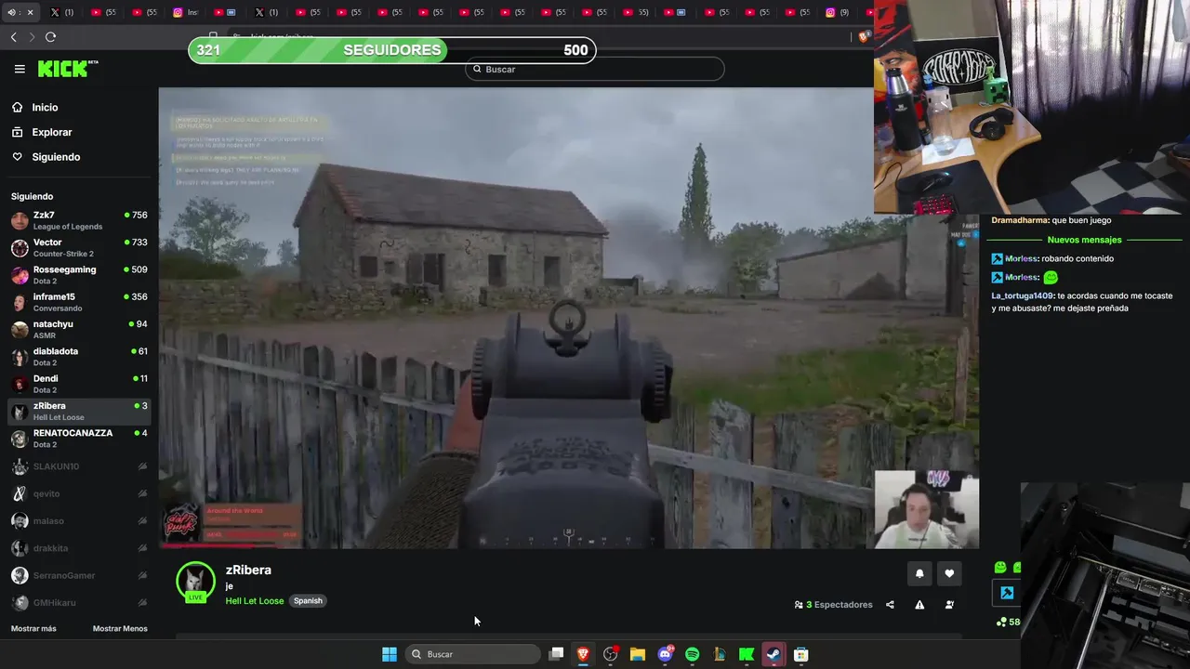Switch to first X (1) tab
The image size is (1190, 669).
pyautogui.click(x=62, y=12)
